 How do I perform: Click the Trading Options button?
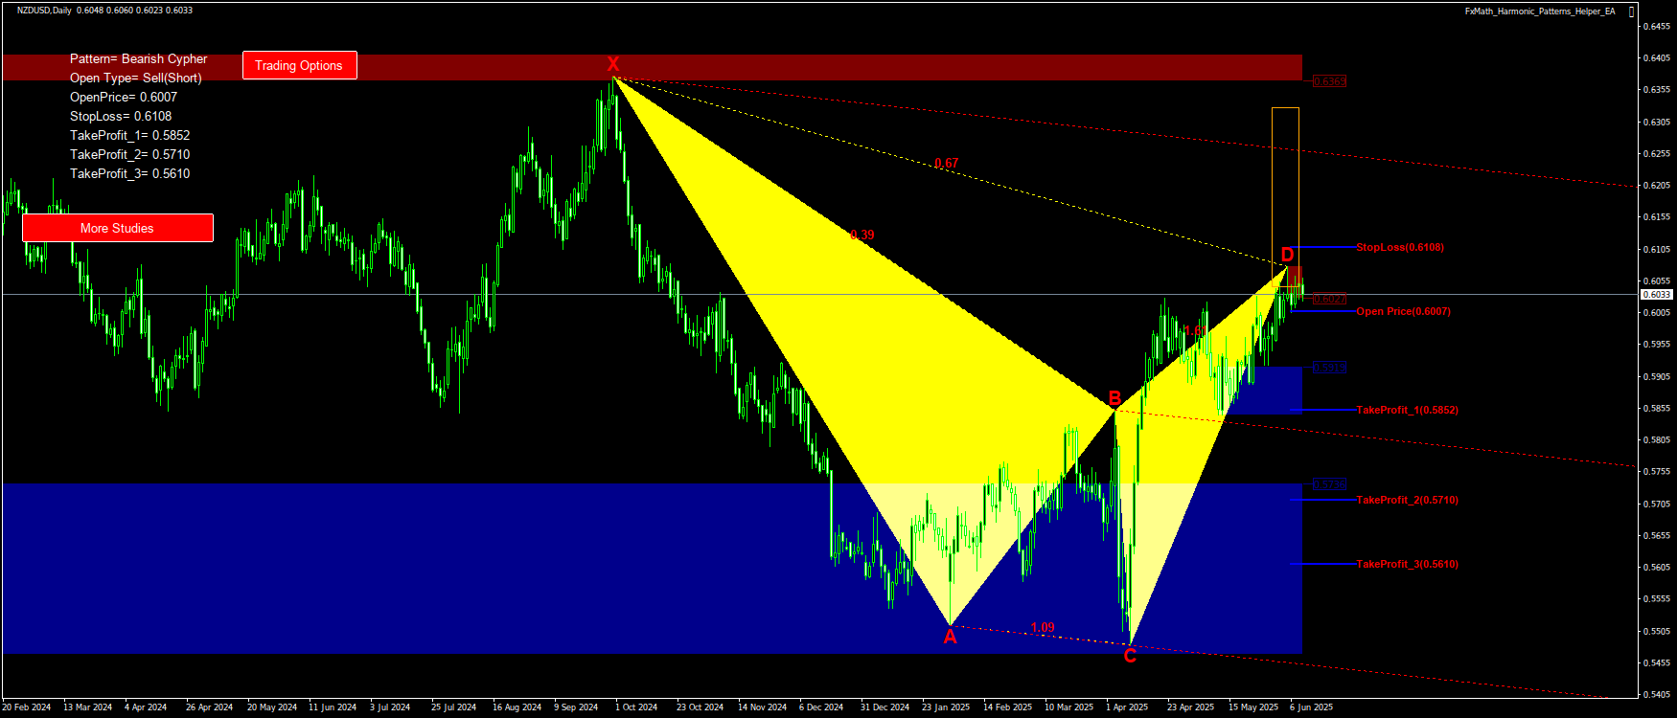(x=299, y=65)
